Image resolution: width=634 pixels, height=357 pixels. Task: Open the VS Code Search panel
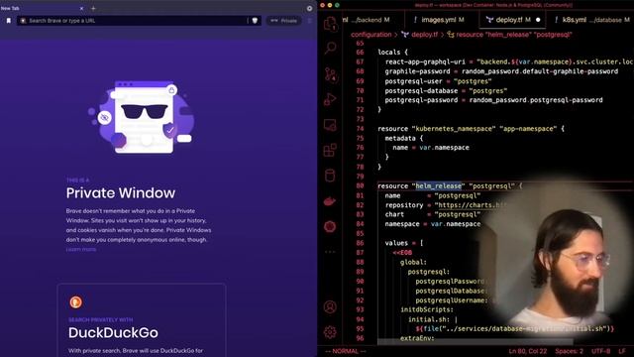coord(330,49)
